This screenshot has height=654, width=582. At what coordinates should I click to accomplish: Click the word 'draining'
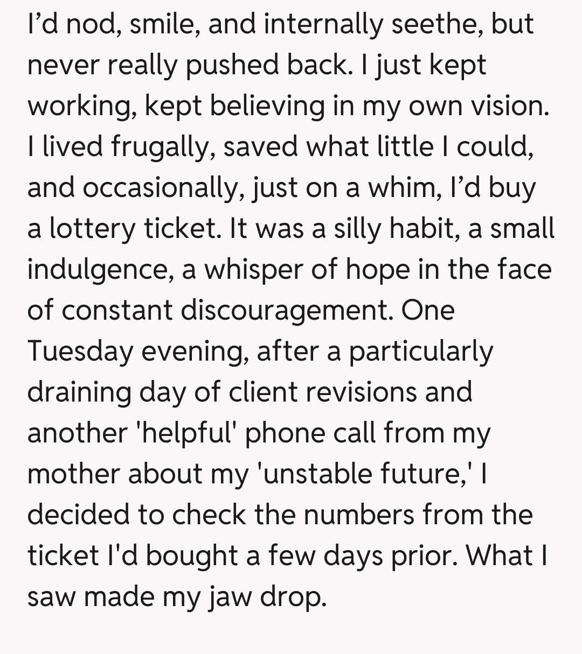(x=80, y=392)
